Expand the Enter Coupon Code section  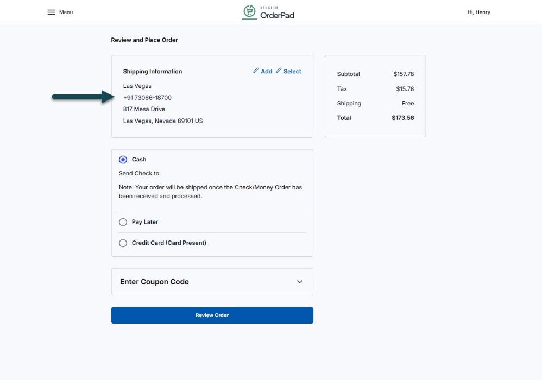click(x=212, y=282)
